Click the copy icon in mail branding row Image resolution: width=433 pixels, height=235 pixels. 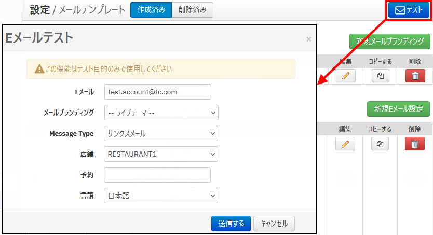pos(380,76)
